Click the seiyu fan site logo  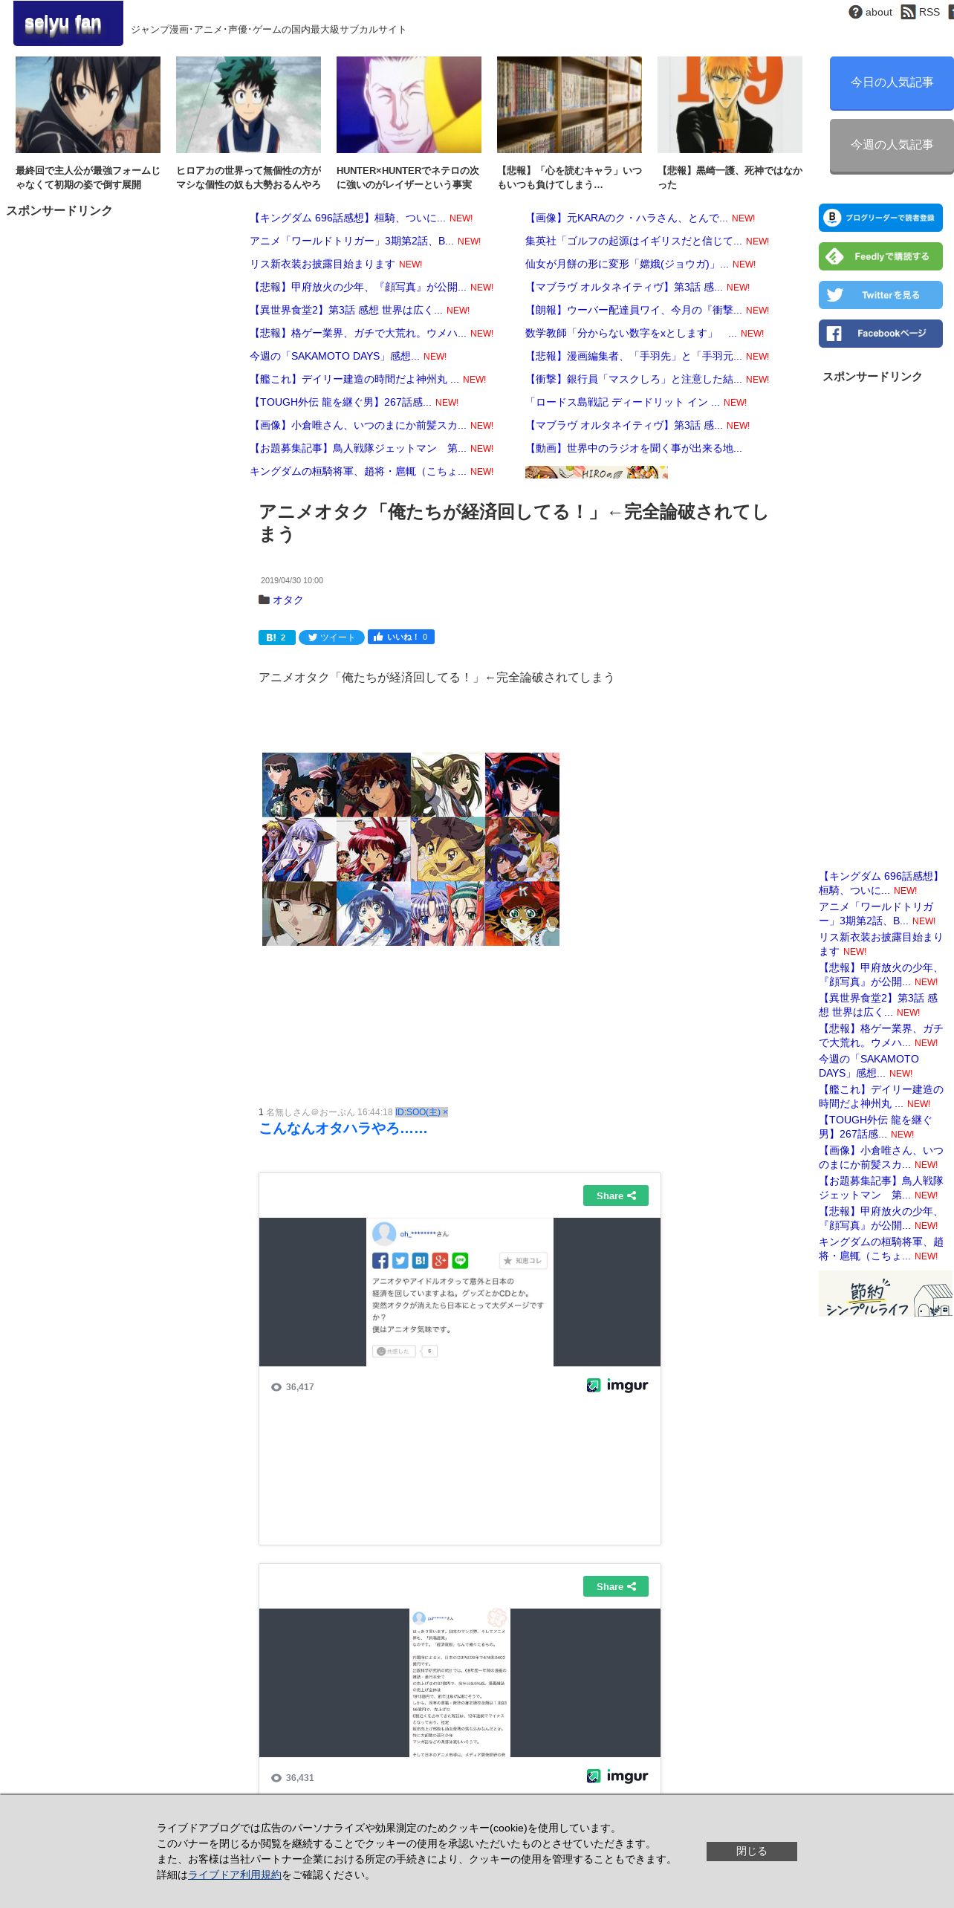(68, 24)
